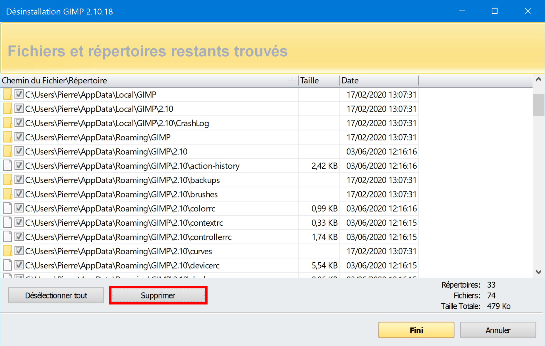Click file icon for devicerc row
This screenshot has width=545, height=346.
[x=7, y=265]
